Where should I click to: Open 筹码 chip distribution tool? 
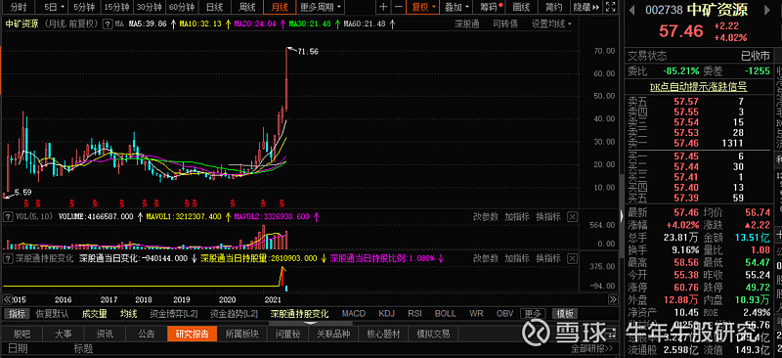[491, 7]
